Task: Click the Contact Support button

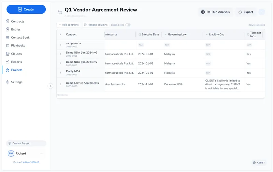Action: [26, 143]
